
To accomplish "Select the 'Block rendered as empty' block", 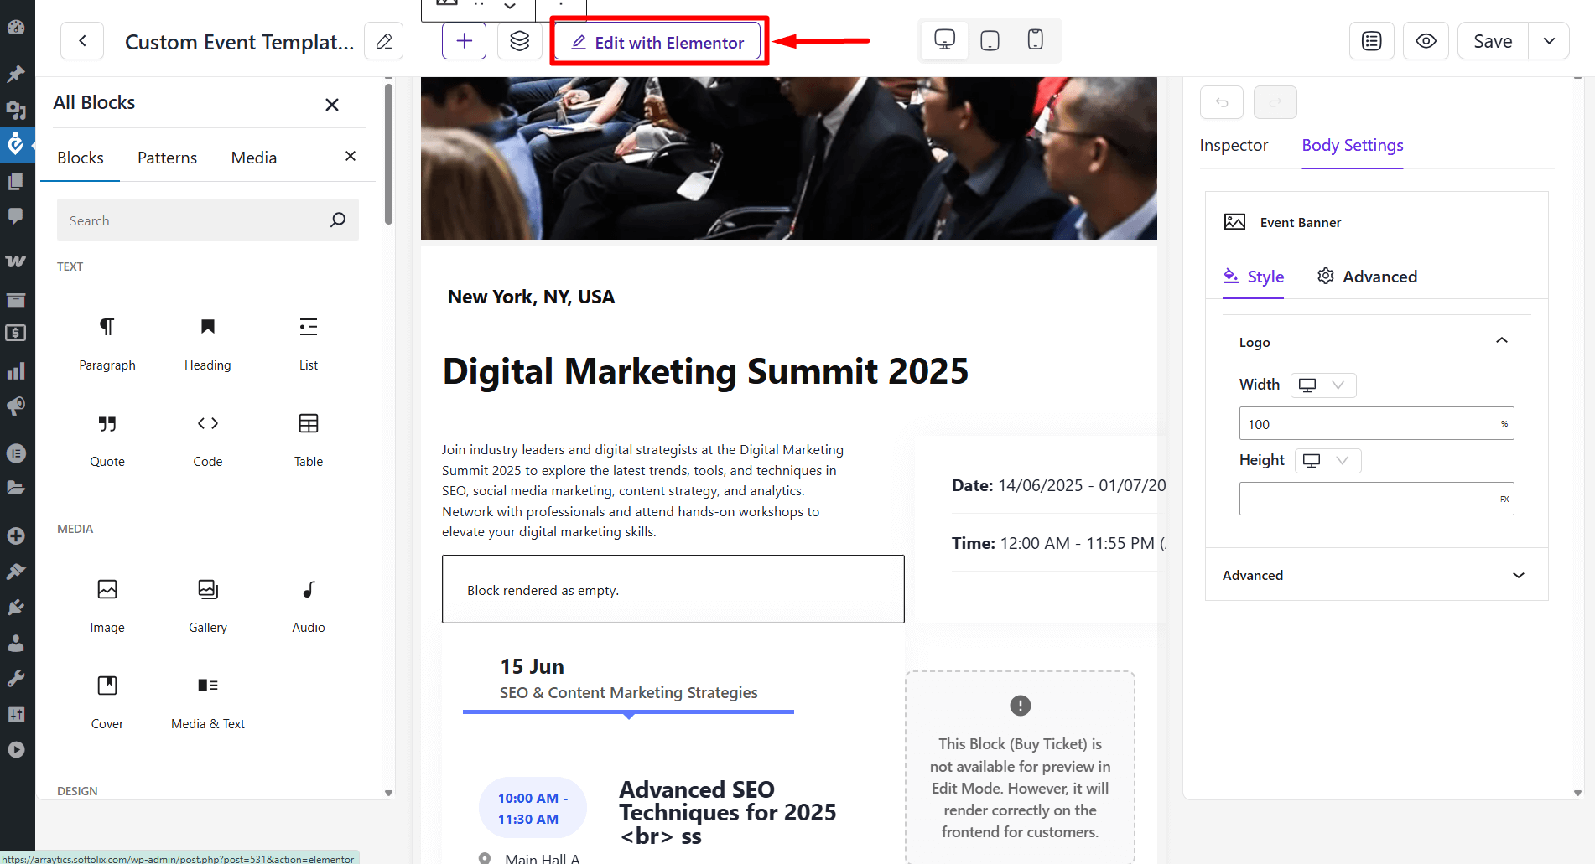I will tap(673, 589).
